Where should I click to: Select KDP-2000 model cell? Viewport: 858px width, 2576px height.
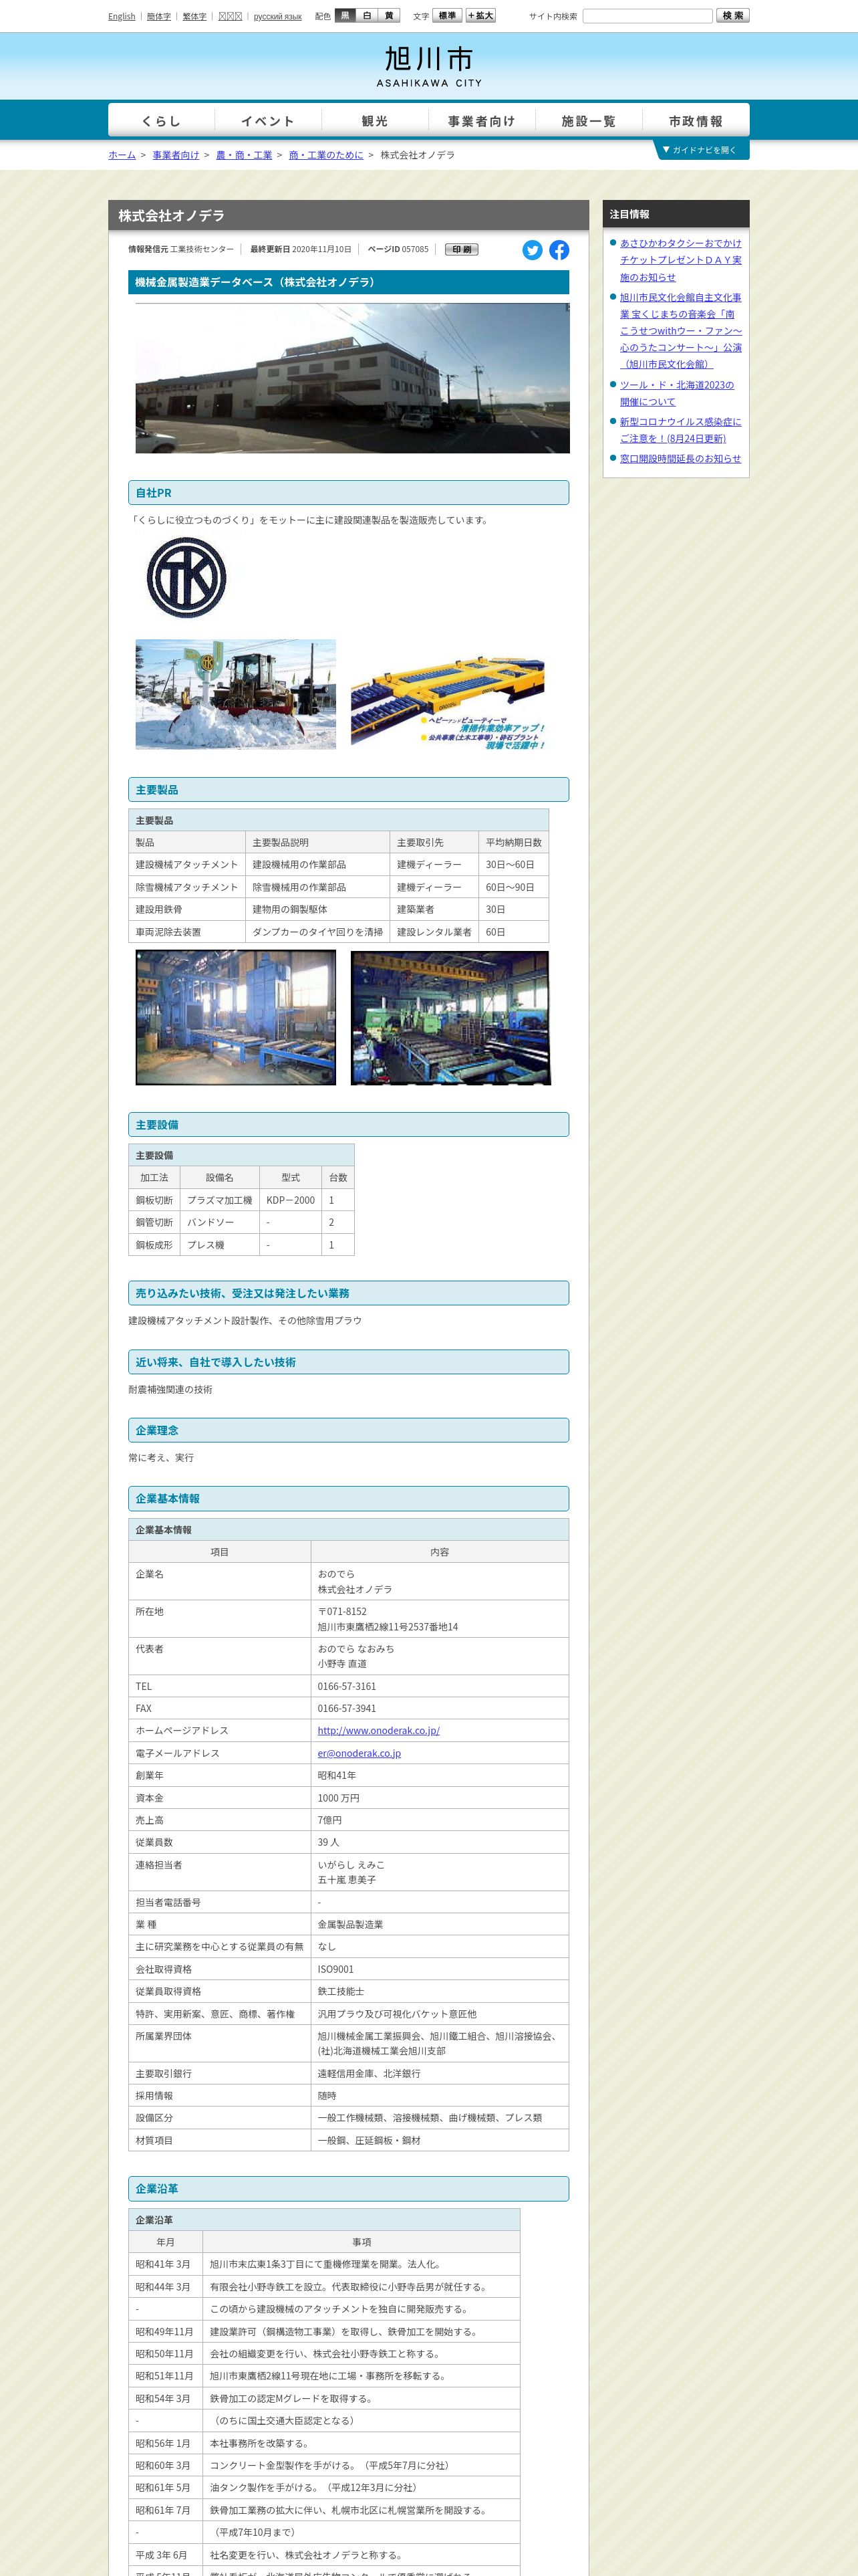291,1200
